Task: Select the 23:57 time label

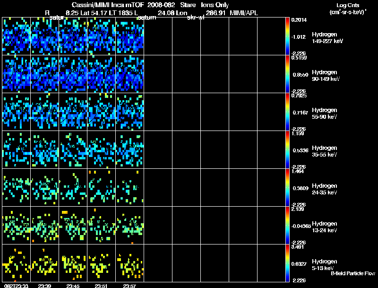Action: [x=130, y=286]
